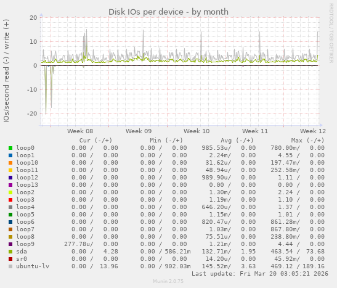Click the loop1 max value 4.55
This screenshot has width=337, height=288.
click(285, 155)
